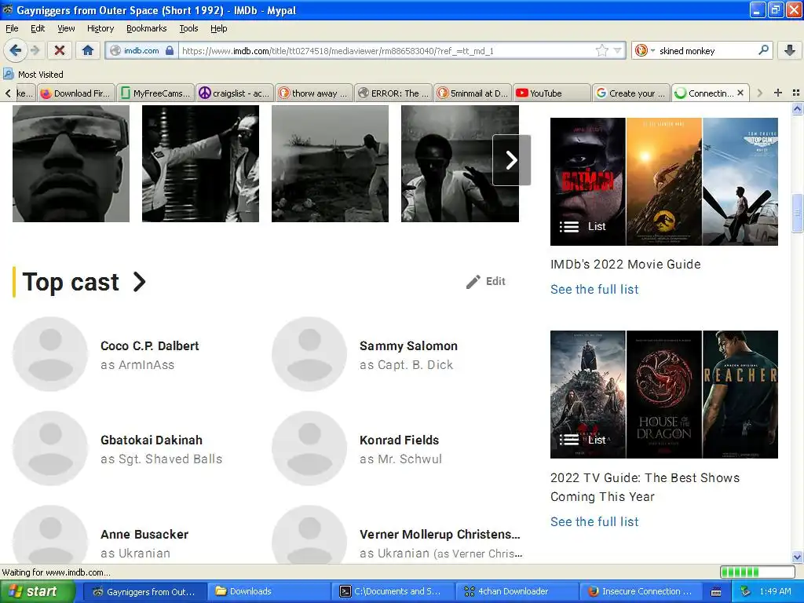Viewport: 804px width, 603px height.
Task: Open the second photo thumbnail with uniformed men
Action: (x=200, y=163)
